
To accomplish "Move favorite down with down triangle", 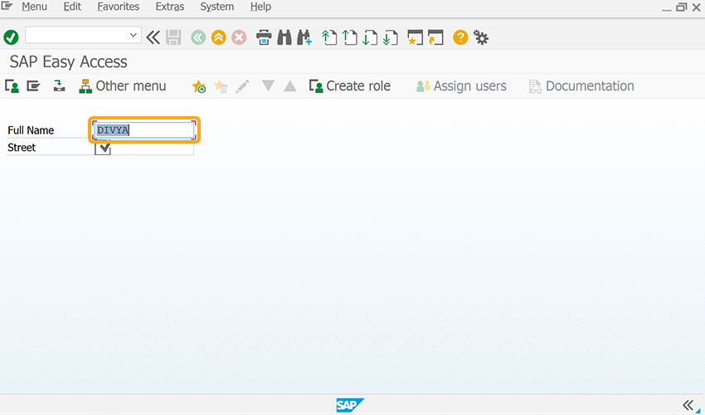I will pos(268,85).
